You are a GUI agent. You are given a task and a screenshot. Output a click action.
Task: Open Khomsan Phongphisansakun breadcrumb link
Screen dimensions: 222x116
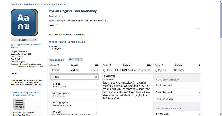pyautogui.click(x=52, y=5)
